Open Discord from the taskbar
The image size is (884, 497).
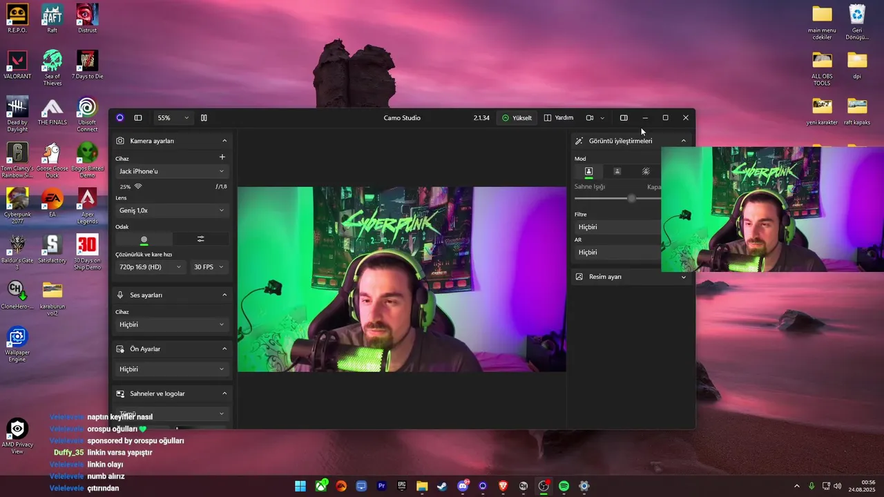click(463, 486)
